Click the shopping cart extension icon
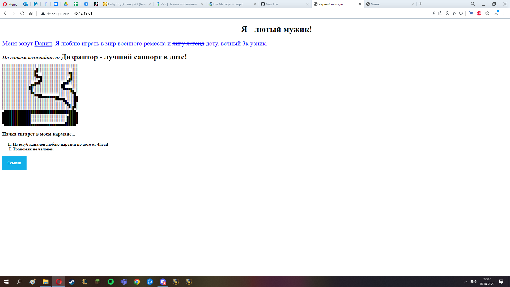 [x=471, y=13]
